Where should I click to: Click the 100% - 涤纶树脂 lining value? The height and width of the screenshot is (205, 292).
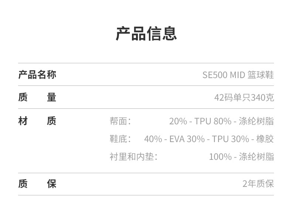click(x=241, y=157)
